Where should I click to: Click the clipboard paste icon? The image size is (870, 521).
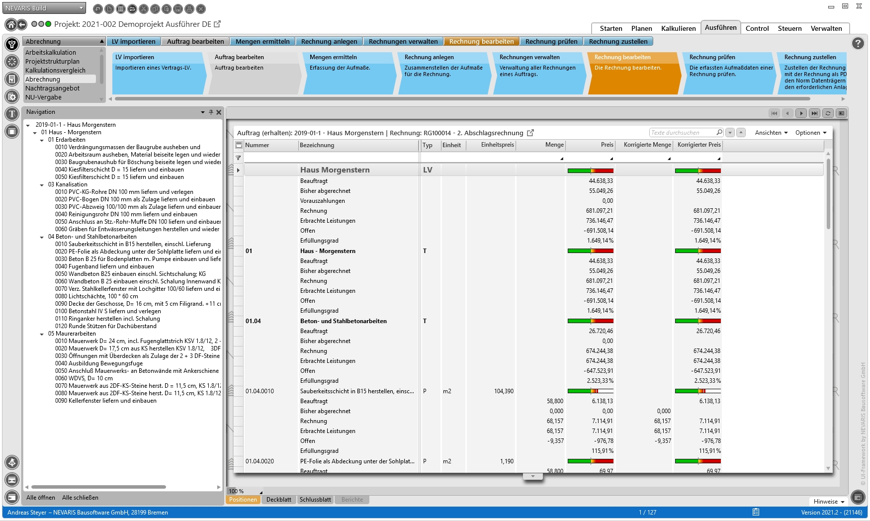coord(167,9)
